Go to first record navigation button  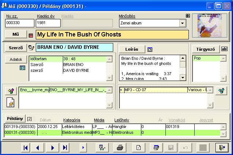26,148
